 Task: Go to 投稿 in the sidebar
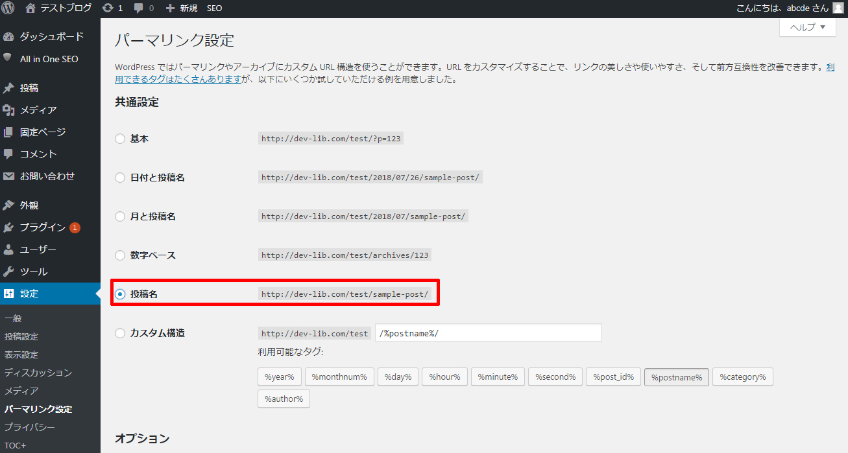[29, 88]
